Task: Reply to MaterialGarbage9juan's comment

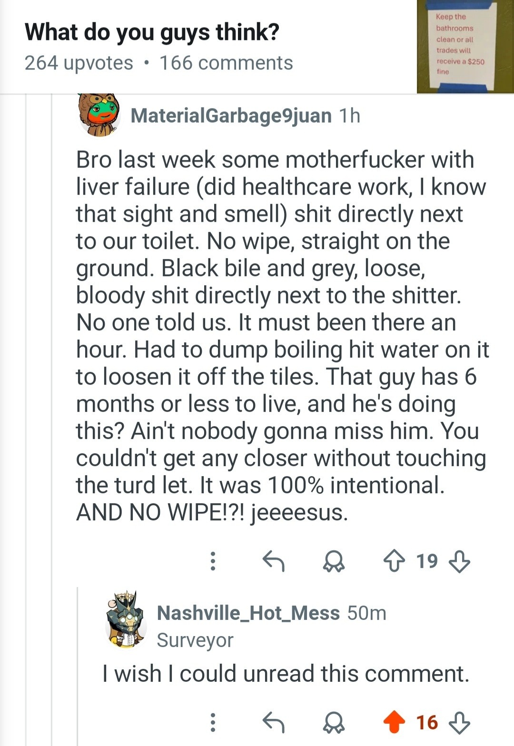Action: click(x=274, y=561)
